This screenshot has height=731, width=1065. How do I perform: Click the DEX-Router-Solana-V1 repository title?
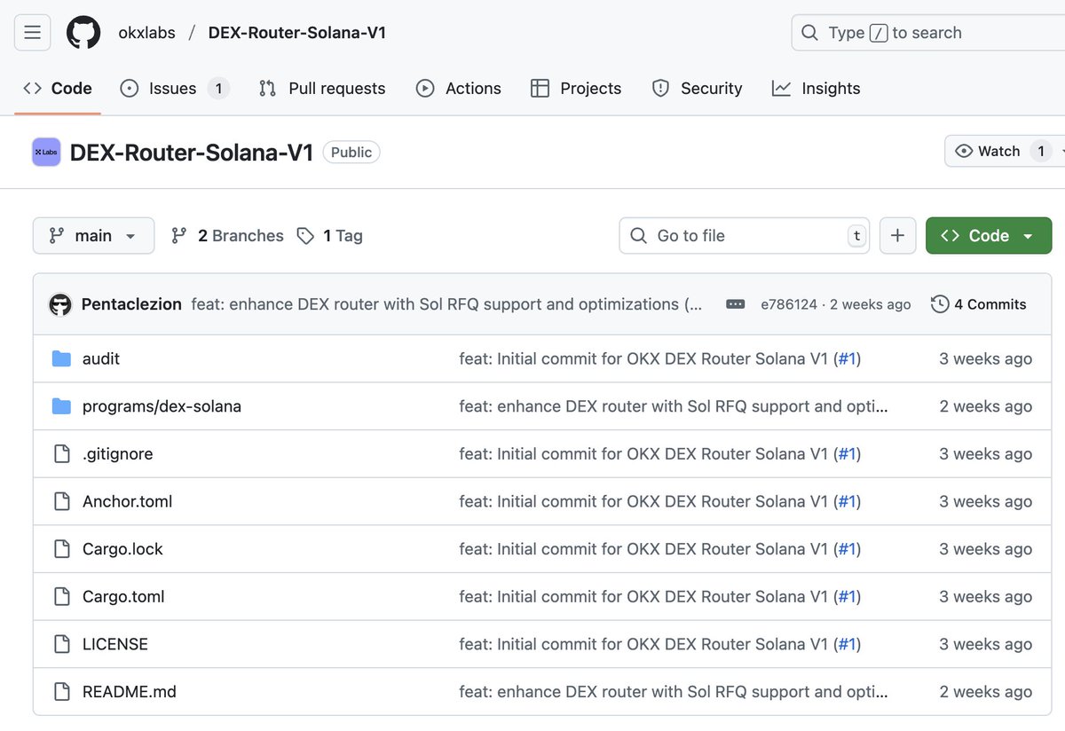[192, 153]
